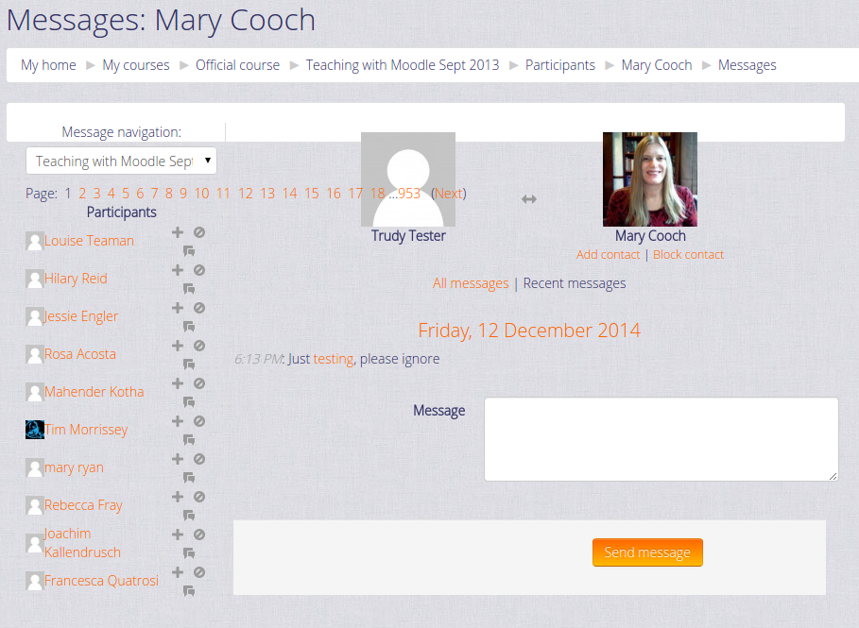Open the Message navigation dropdown
This screenshot has width=859, height=628.
[x=121, y=161]
